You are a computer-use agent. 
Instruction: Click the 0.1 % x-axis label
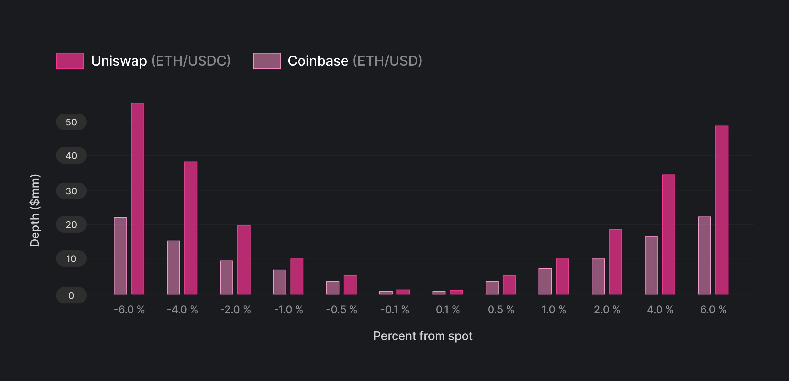tap(447, 310)
